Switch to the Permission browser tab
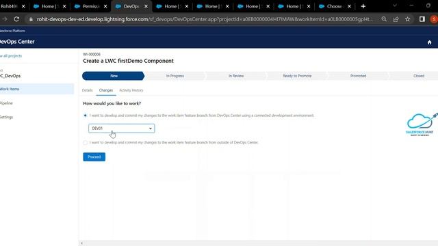Viewport: 438px width, 246px height. tap(91, 6)
